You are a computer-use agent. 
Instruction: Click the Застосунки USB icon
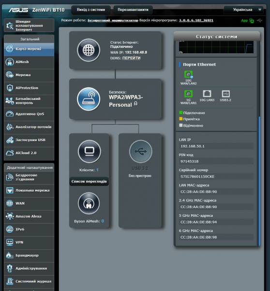pos(10,140)
